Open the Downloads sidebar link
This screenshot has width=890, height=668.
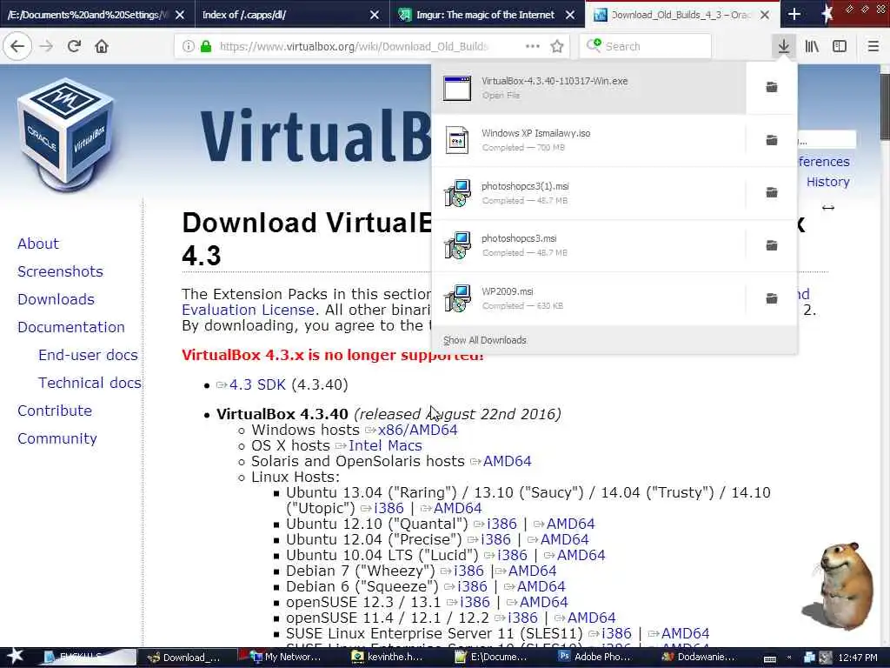[56, 299]
